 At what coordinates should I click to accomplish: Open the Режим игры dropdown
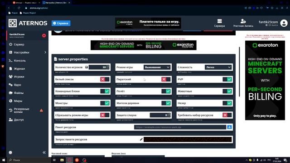click(x=157, y=67)
